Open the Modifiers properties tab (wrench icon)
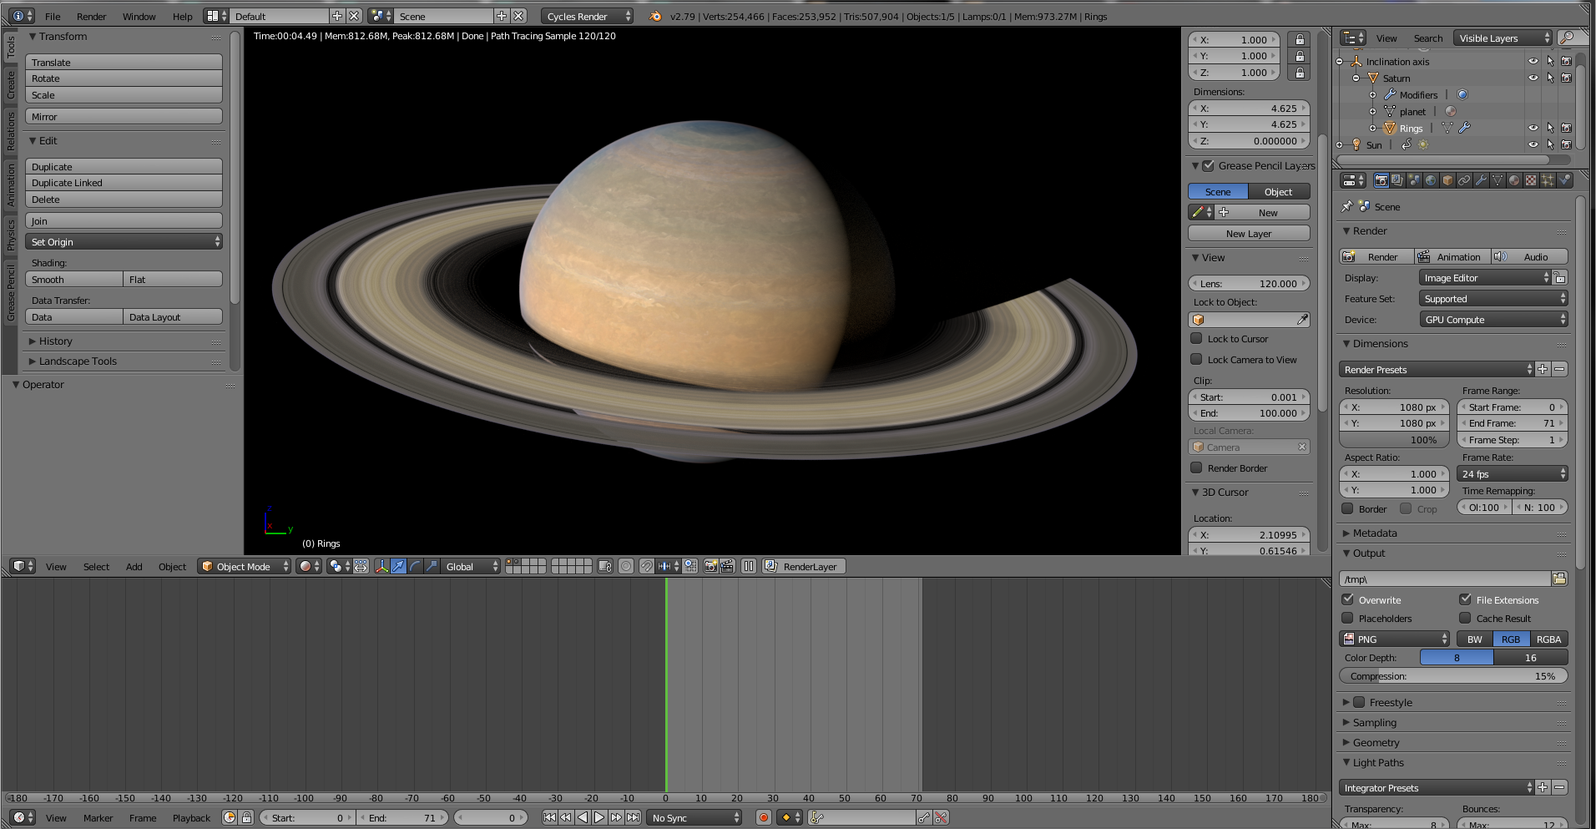Screen dimensions: 1596x829 [x=1482, y=180]
